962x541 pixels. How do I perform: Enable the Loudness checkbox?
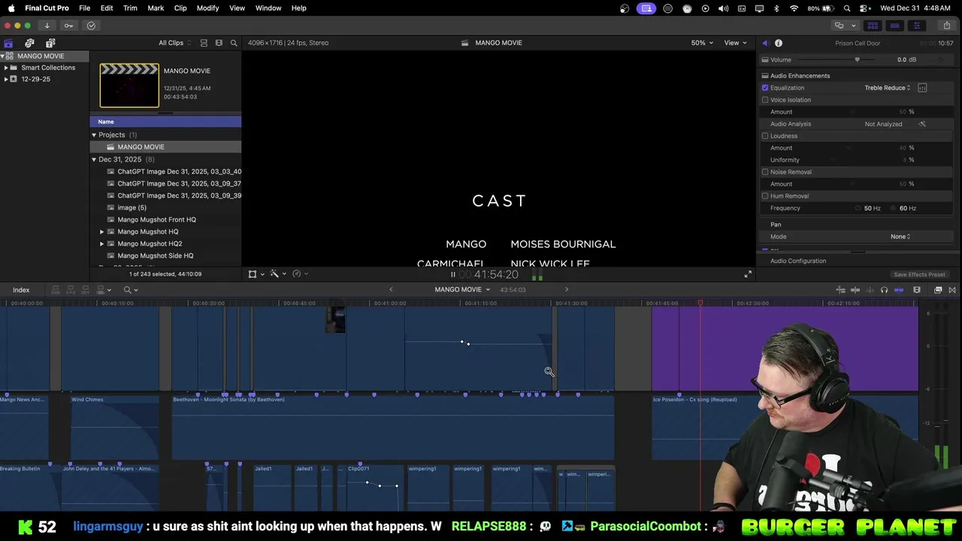[x=765, y=136]
